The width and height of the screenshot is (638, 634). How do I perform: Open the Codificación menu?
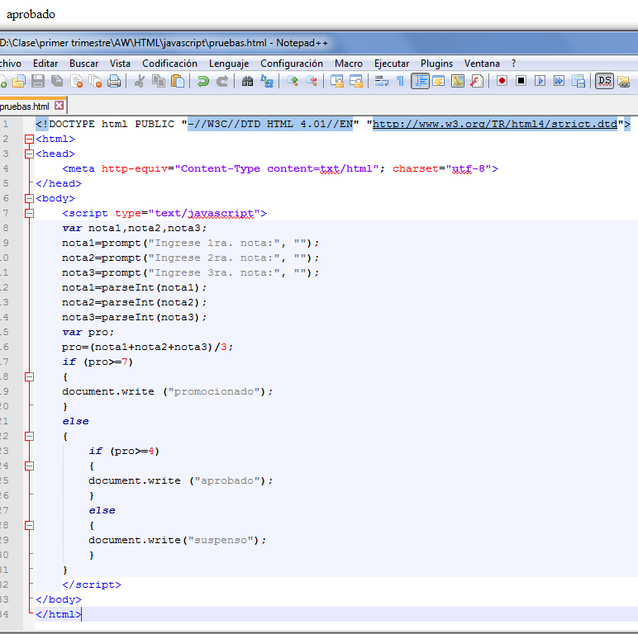coord(169,64)
